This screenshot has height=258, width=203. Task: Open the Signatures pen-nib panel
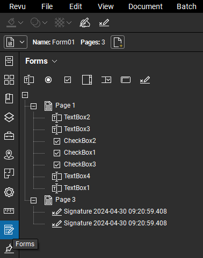click(x=9, y=248)
